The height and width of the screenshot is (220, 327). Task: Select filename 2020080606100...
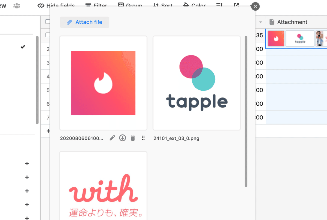pyautogui.click(x=82, y=138)
